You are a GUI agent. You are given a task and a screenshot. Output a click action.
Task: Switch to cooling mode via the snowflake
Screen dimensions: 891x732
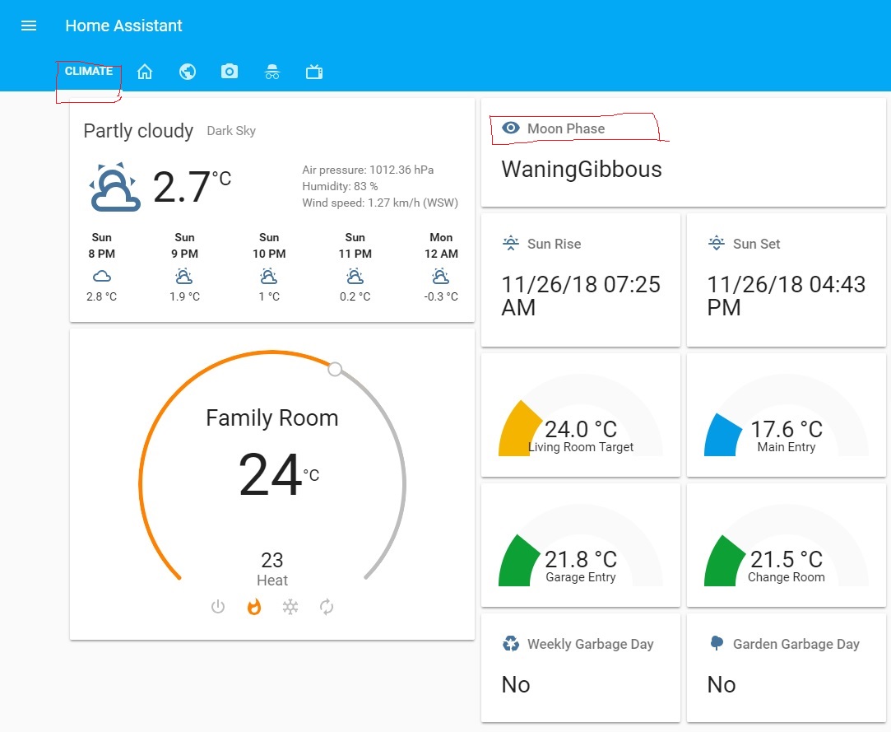pos(290,607)
